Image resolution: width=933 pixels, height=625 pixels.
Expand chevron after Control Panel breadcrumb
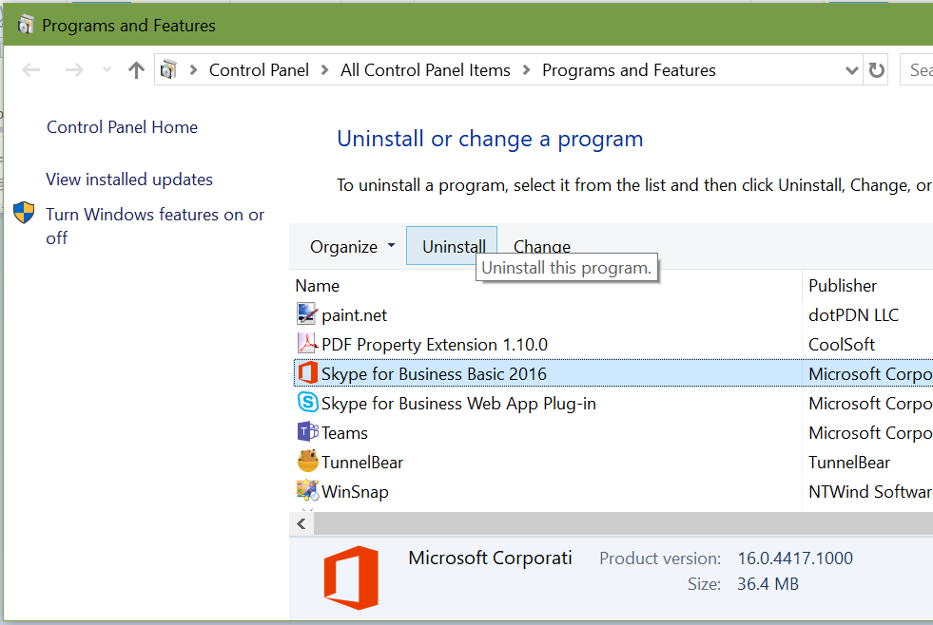pyautogui.click(x=325, y=70)
